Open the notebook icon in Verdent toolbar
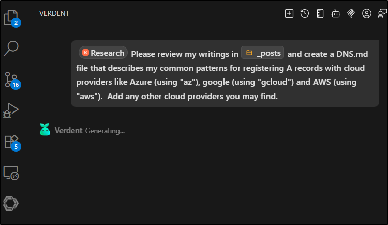Image resolution: width=388 pixels, height=225 pixels. coord(320,13)
